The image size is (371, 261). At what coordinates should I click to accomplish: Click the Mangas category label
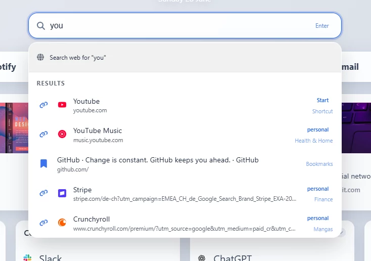click(x=323, y=229)
